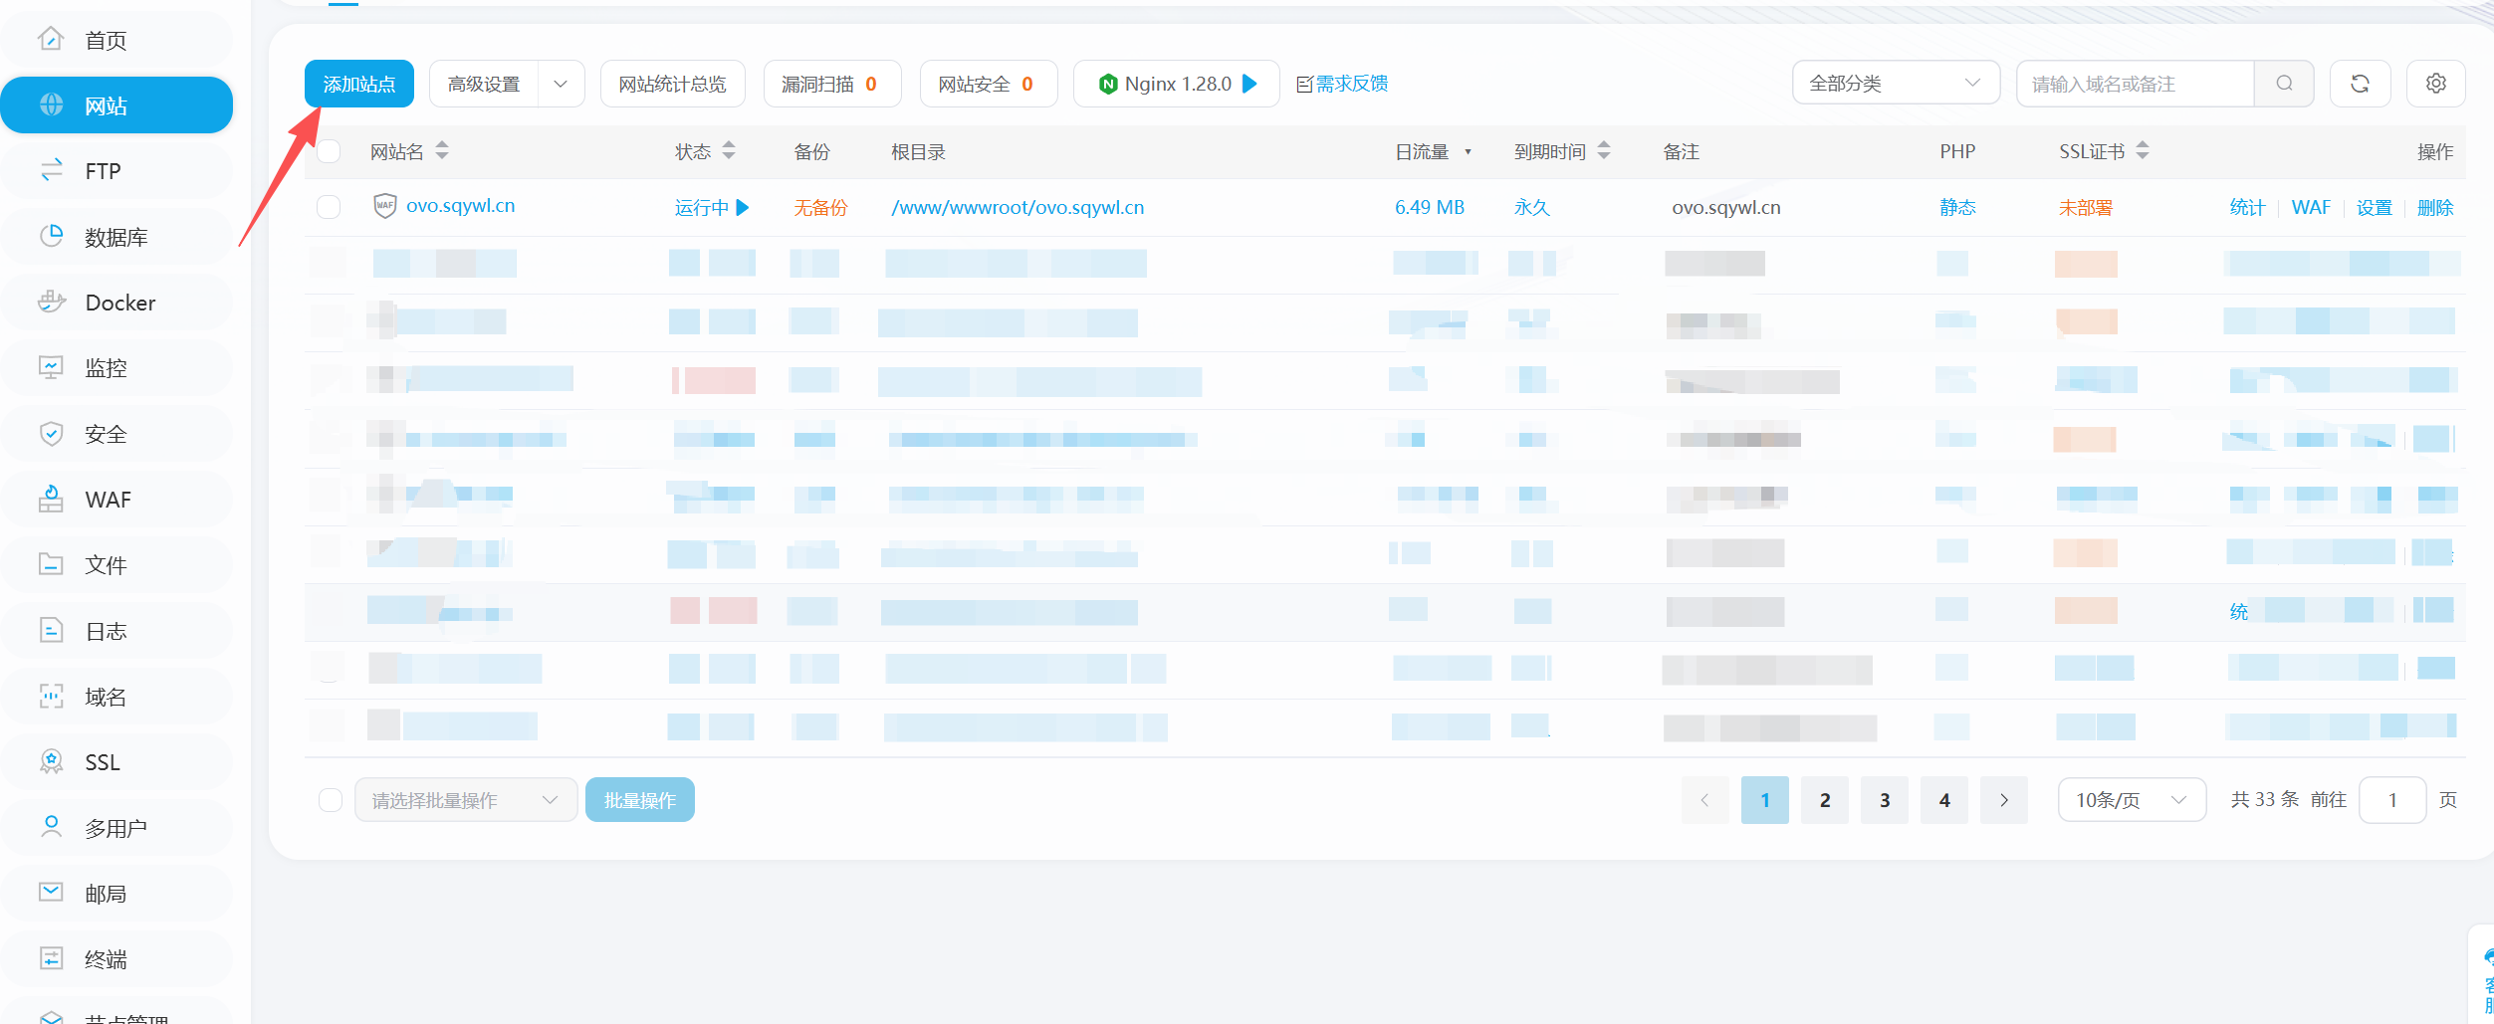
Task: Expand the 全部分类 category dropdown
Action: click(1895, 84)
